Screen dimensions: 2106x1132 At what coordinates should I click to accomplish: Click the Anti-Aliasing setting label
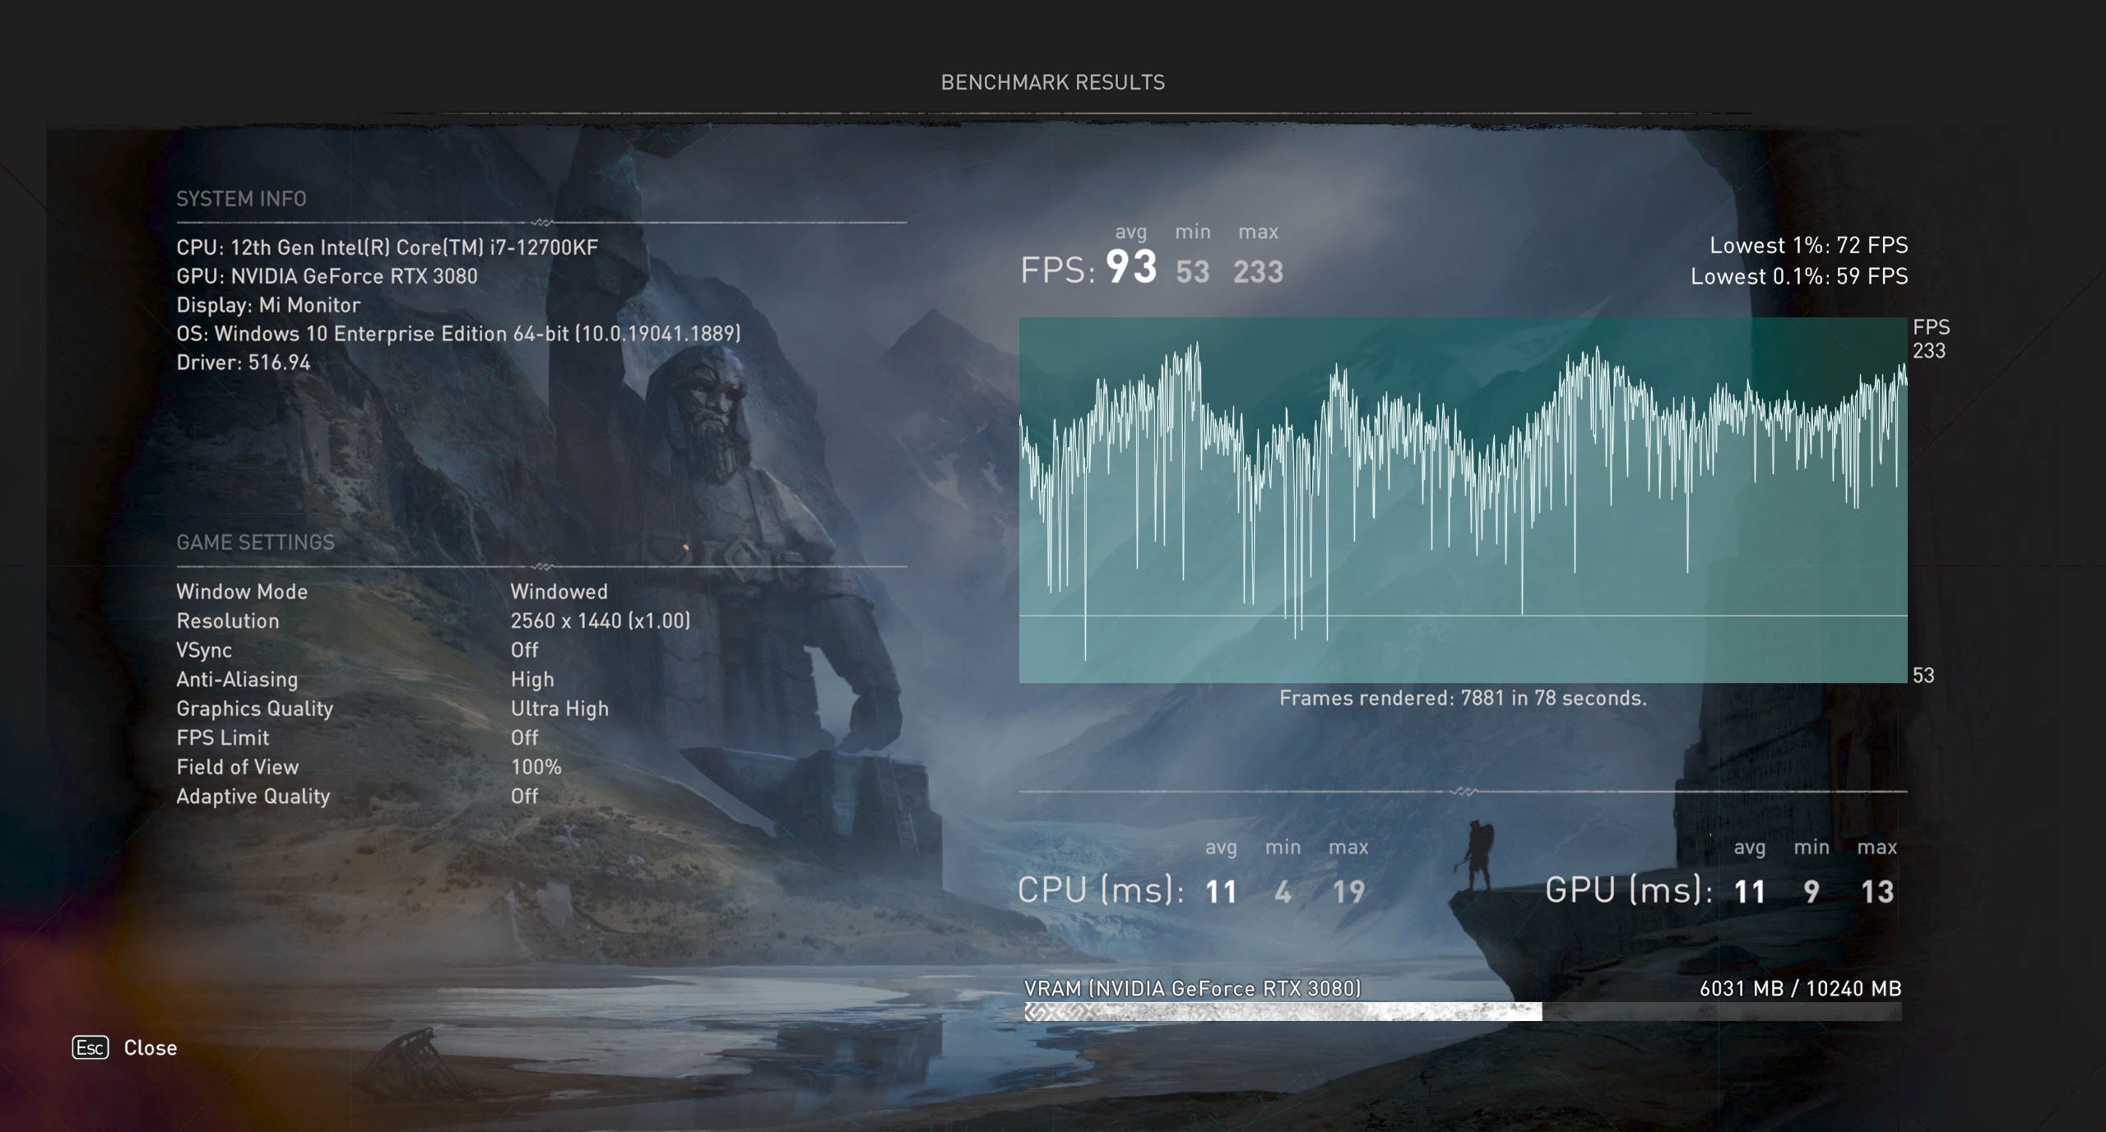[237, 679]
